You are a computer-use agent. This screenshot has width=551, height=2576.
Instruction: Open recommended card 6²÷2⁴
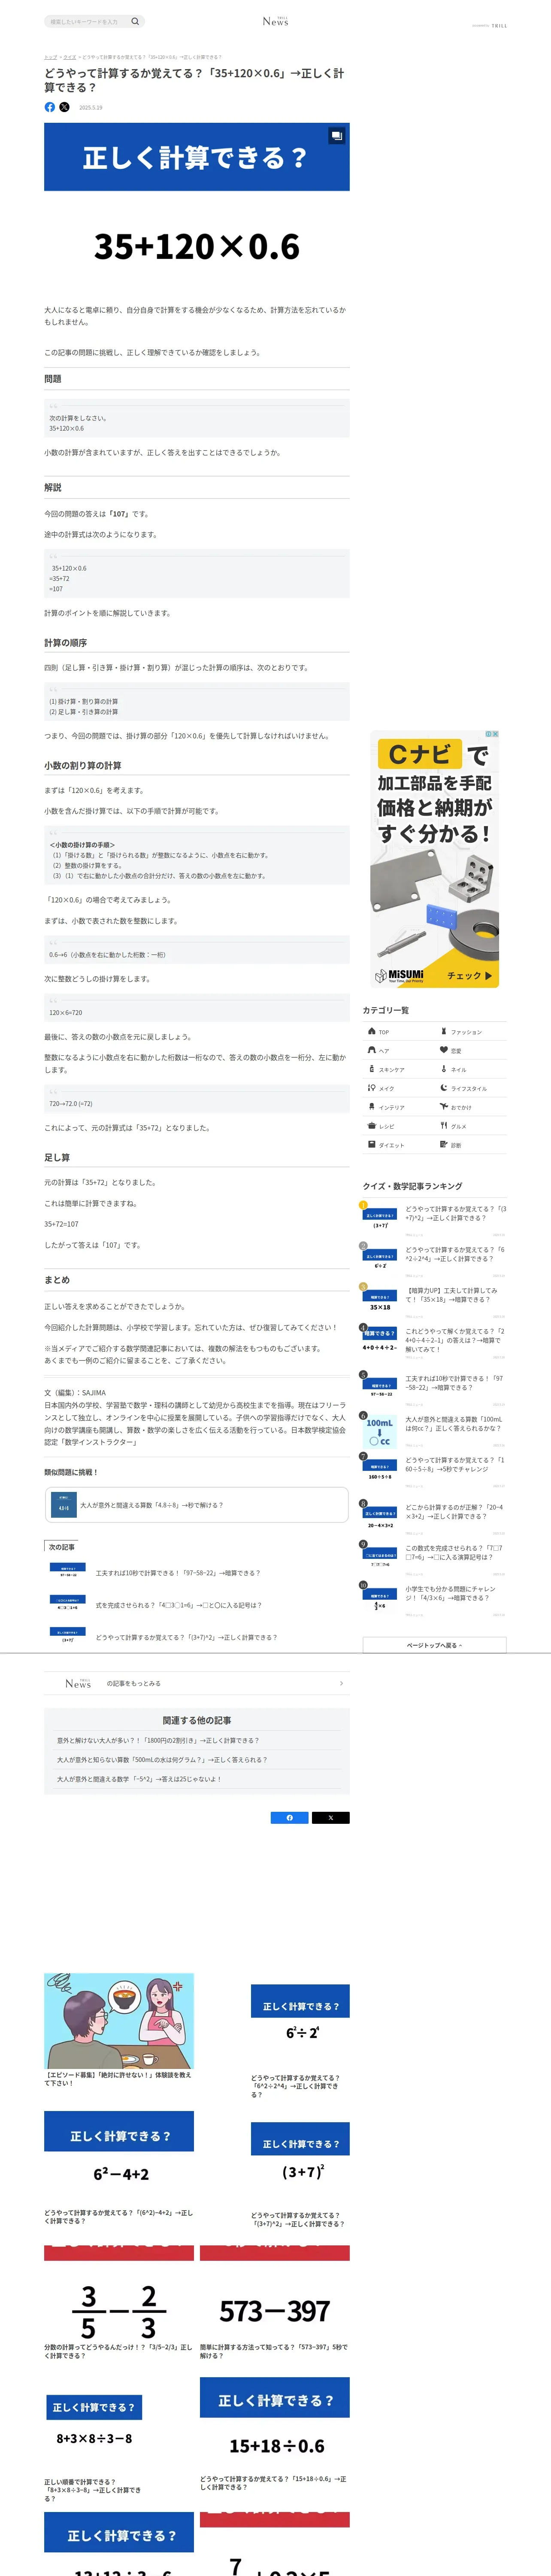click(x=300, y=2041)
